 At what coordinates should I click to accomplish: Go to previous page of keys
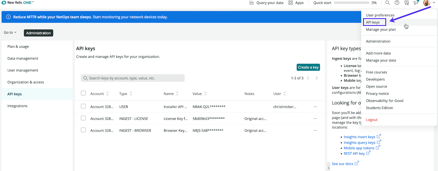(308, 78)
